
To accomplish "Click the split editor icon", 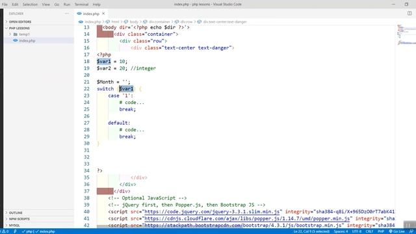I will (409, 13).
